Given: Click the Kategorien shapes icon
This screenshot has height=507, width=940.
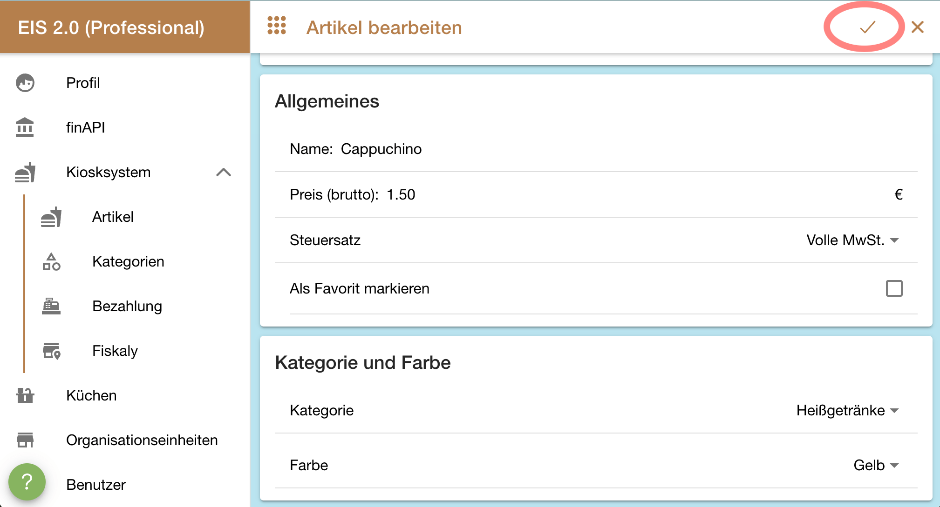Looking at the screenshot, I should [51, 261].
